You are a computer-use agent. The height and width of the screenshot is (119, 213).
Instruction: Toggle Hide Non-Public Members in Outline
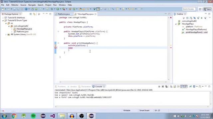click(202, 18)
